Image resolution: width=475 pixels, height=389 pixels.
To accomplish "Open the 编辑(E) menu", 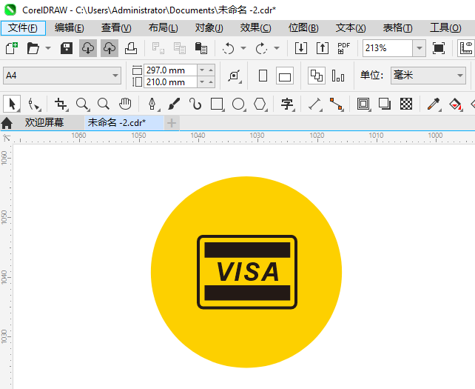I will tap(70, 28).
